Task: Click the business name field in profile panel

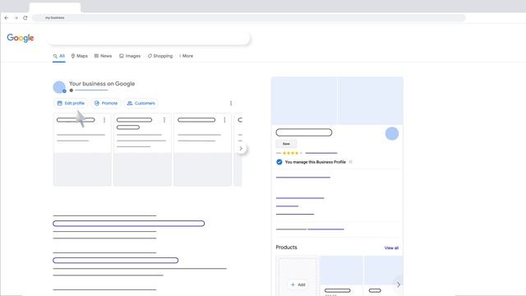Action: point(304,132)
